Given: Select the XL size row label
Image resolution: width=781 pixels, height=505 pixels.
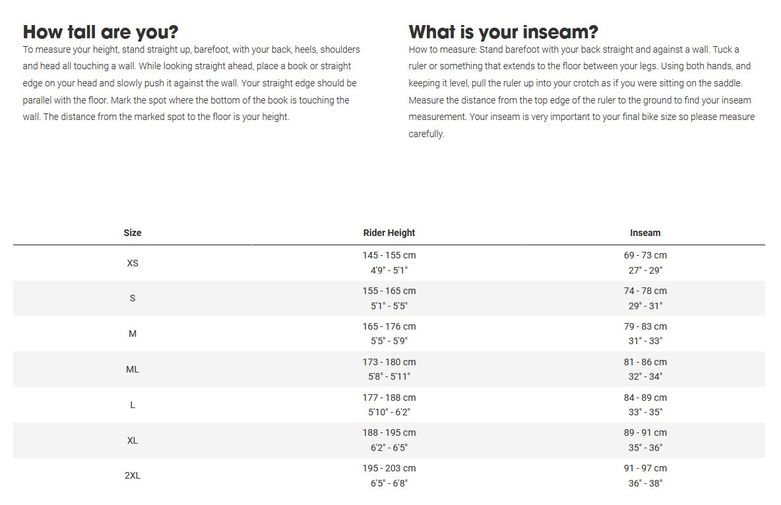Looking at the screenshot, I should click(x=133, y=440).
